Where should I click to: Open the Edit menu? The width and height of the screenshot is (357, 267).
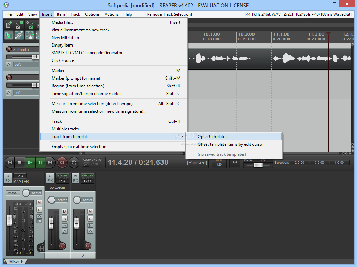[x=20, y=14]
